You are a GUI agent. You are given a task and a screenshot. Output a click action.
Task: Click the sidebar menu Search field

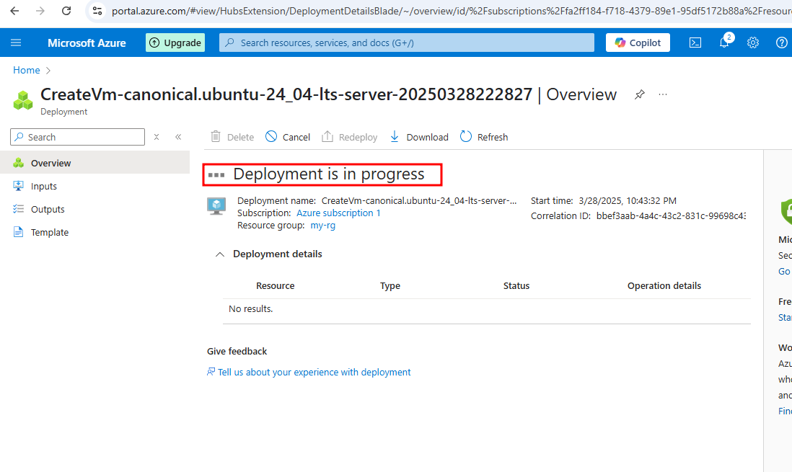tap(77, 137)
